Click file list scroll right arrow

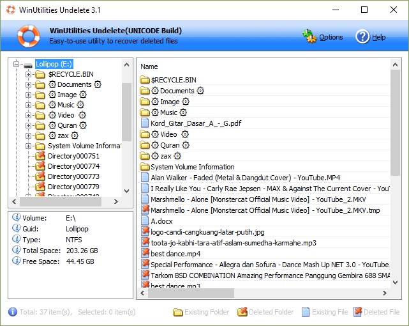click(385, 293)
